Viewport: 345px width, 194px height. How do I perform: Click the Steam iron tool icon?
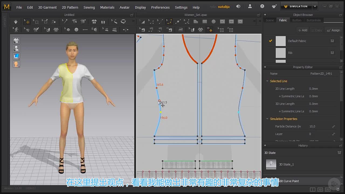180,30
